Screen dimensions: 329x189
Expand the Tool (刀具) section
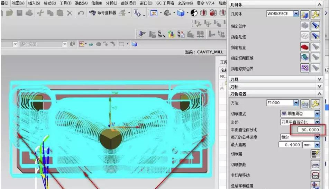[x=319, y=80]
